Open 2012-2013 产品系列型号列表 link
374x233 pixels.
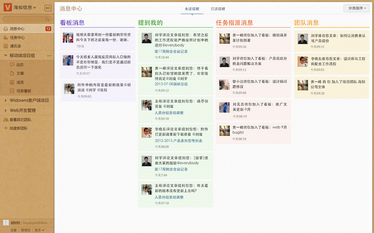click(x=178, y=141)
